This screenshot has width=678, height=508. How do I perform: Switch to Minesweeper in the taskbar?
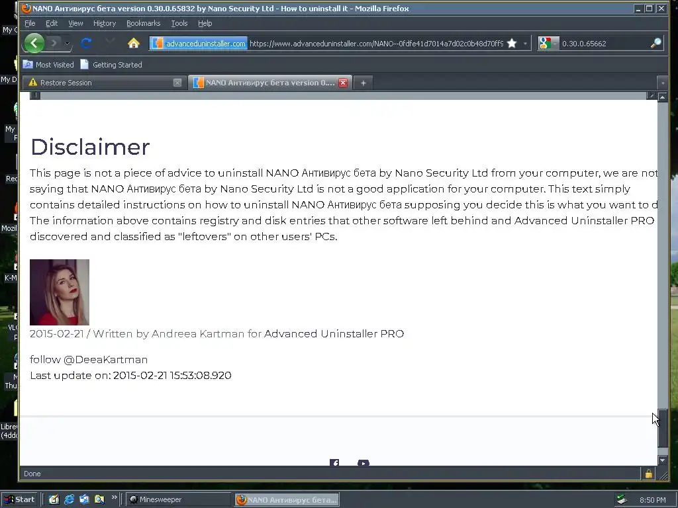coord(178,499)
